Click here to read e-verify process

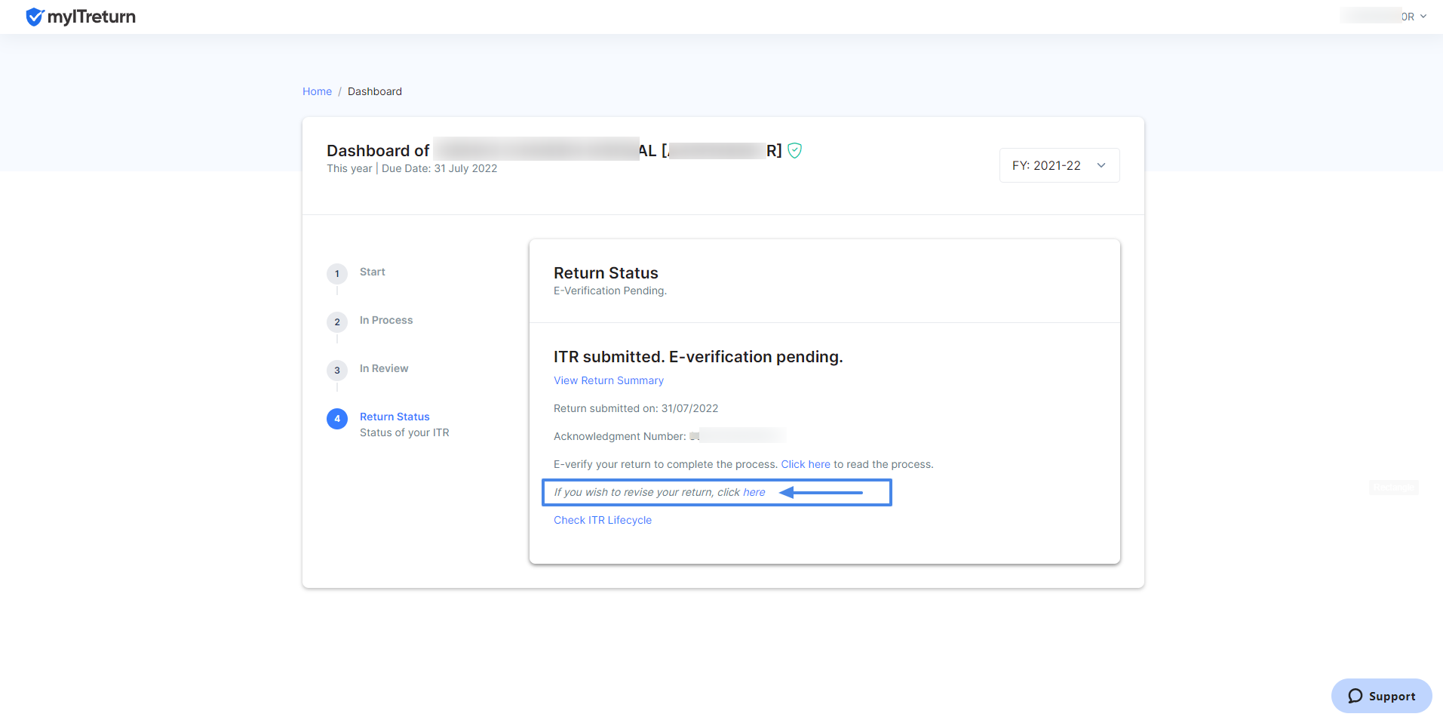click(806, 464)
